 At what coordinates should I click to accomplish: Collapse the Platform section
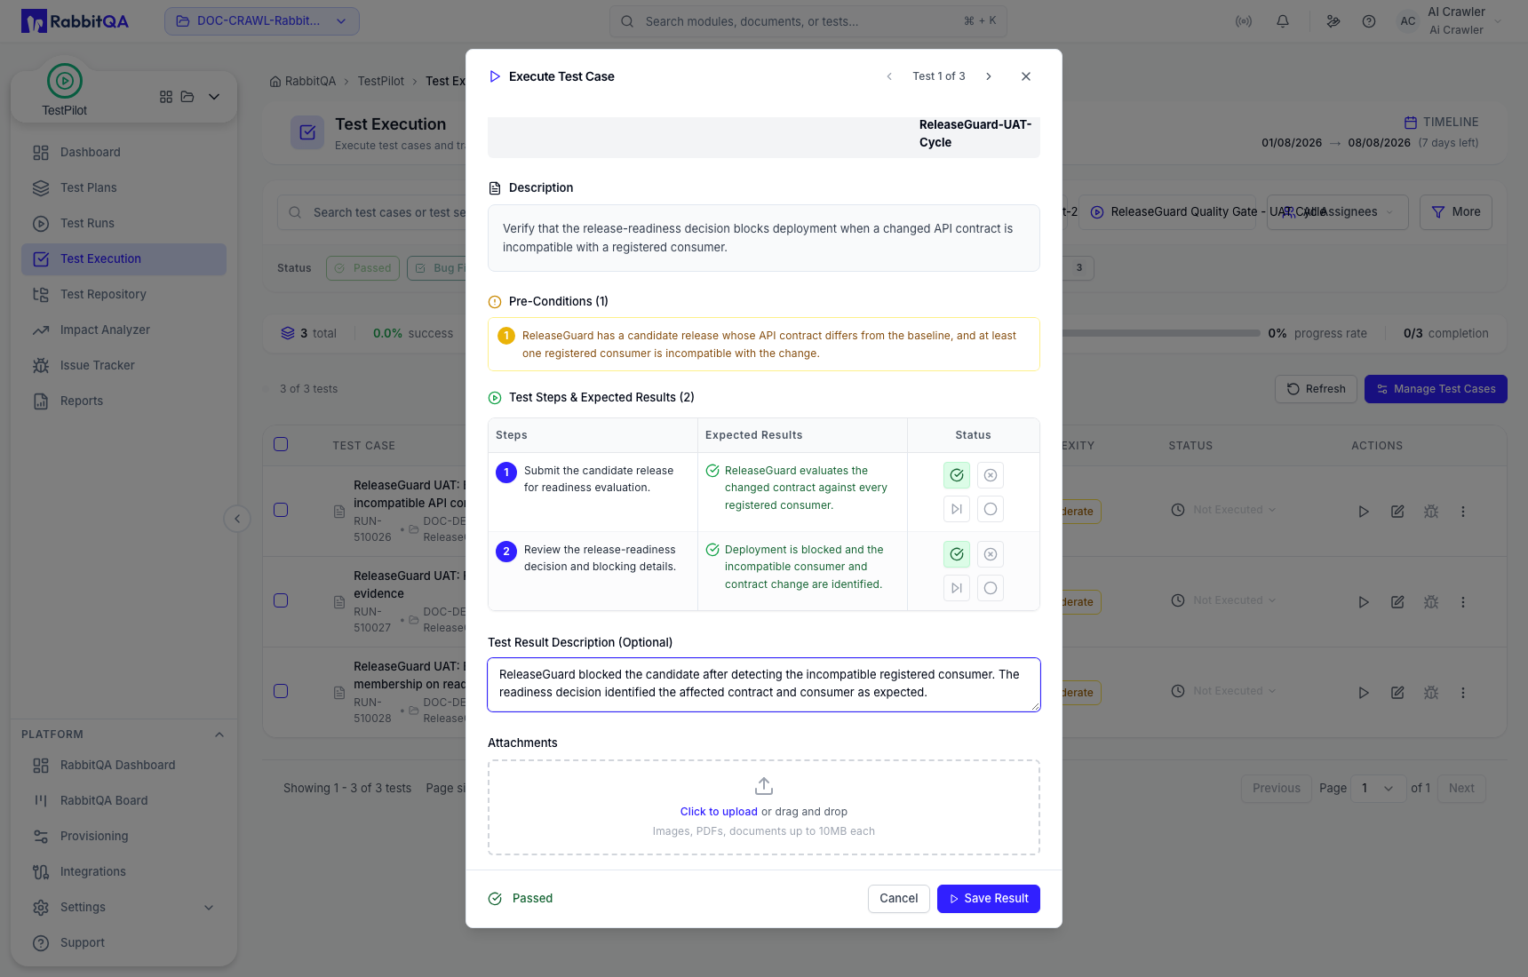coord(219,735)
